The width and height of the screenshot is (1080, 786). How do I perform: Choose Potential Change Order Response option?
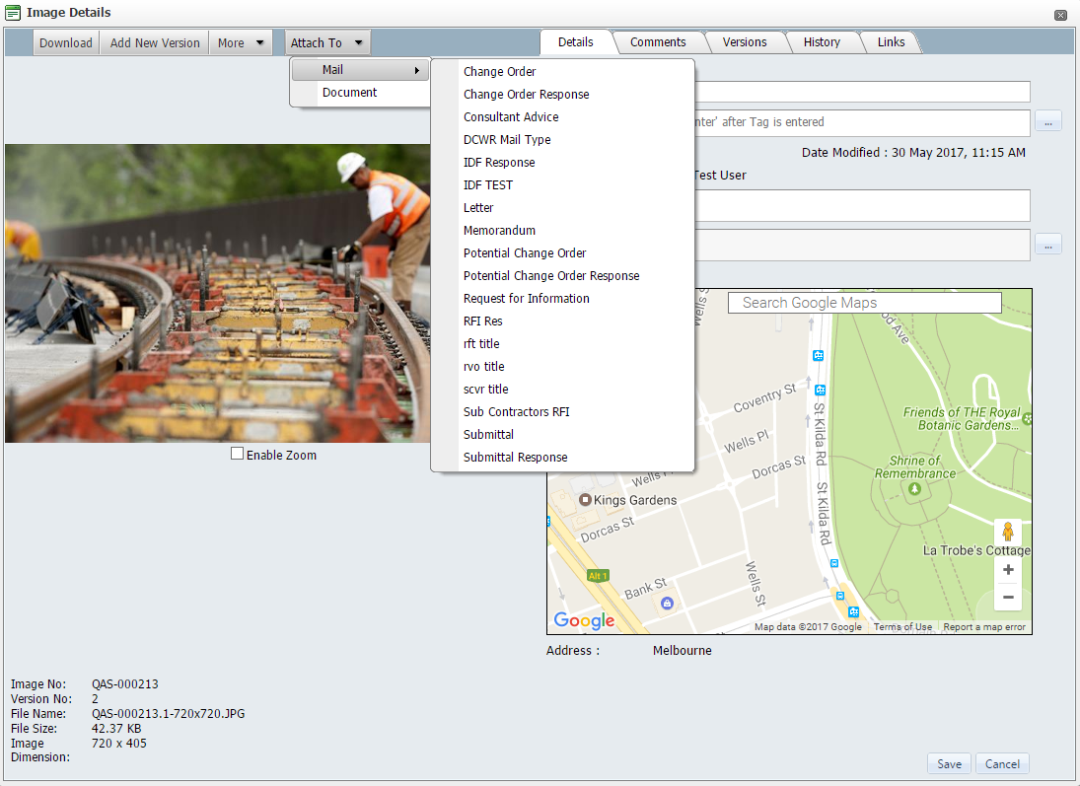point(551,276)
